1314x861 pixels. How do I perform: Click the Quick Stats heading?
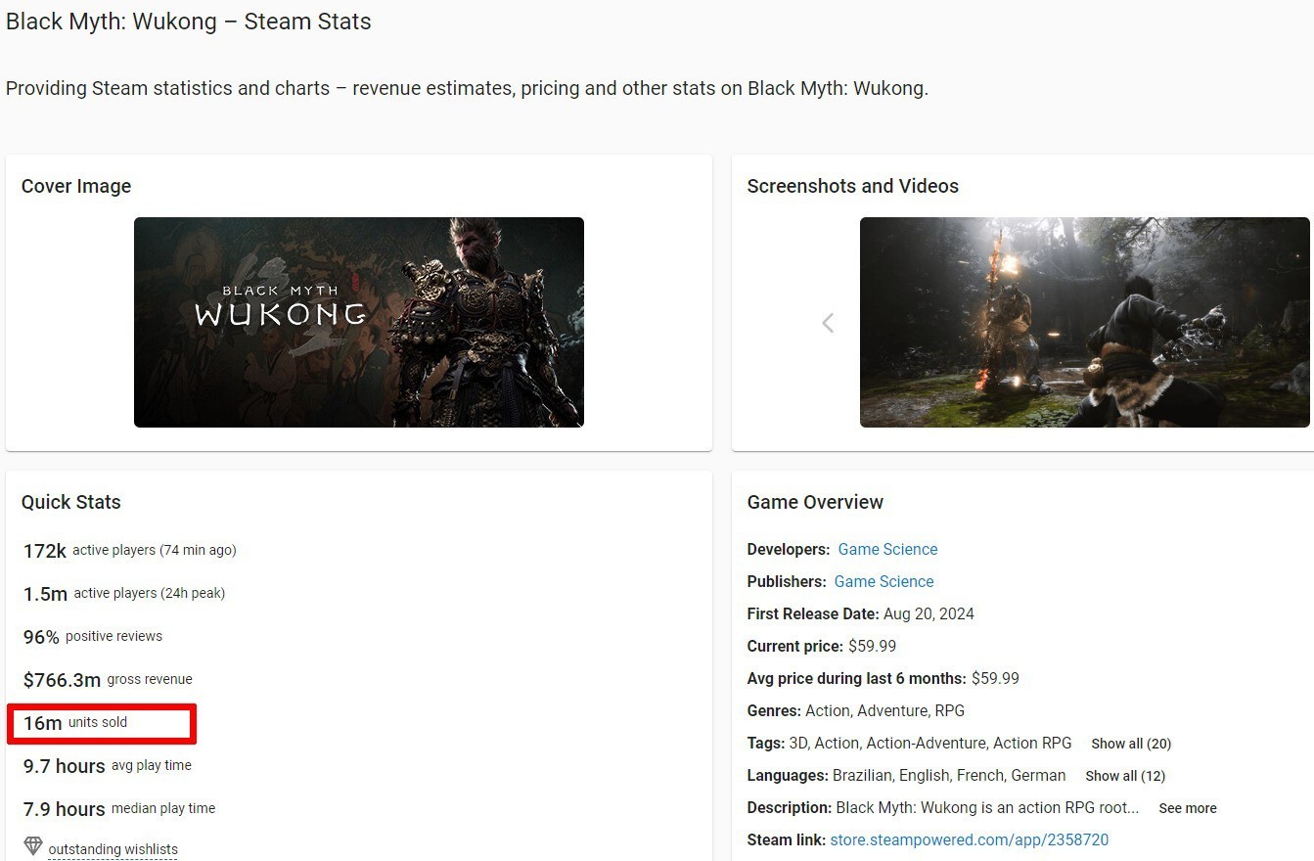pyautogui.click(x=71, y=502)
